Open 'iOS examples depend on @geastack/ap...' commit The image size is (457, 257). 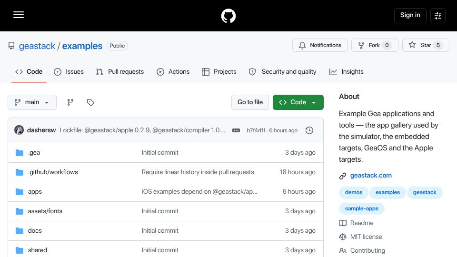(x=199, y=192)
